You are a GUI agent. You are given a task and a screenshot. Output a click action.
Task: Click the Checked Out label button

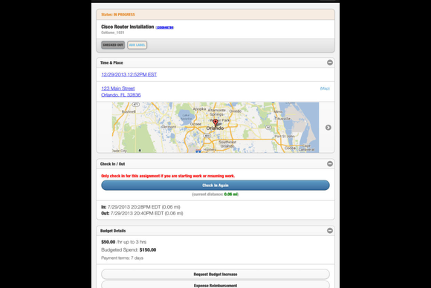tap(113, 45)
